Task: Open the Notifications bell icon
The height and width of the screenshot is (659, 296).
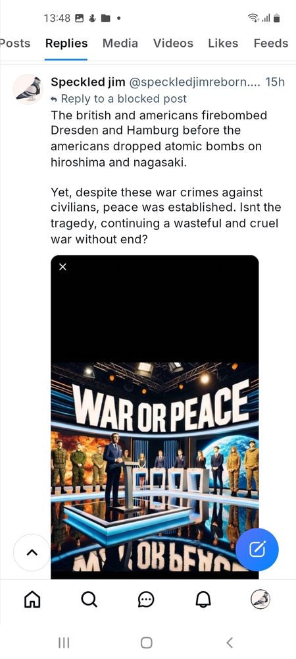Action: [203, 599]
